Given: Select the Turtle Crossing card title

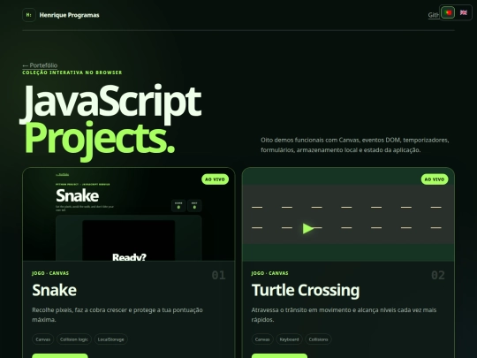Looking at the screenshot, I should click(x=306, y=290).
